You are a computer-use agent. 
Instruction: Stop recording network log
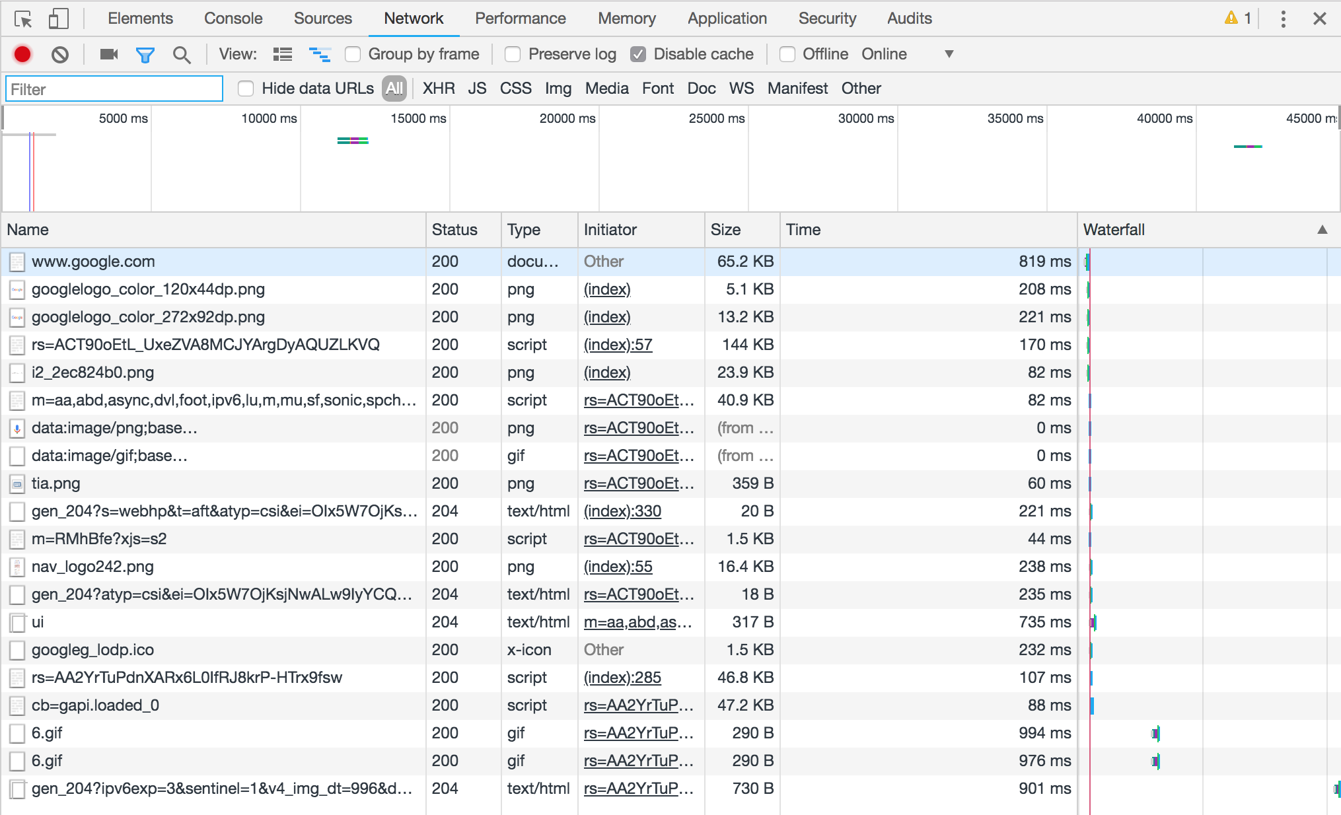coord(22,54)
